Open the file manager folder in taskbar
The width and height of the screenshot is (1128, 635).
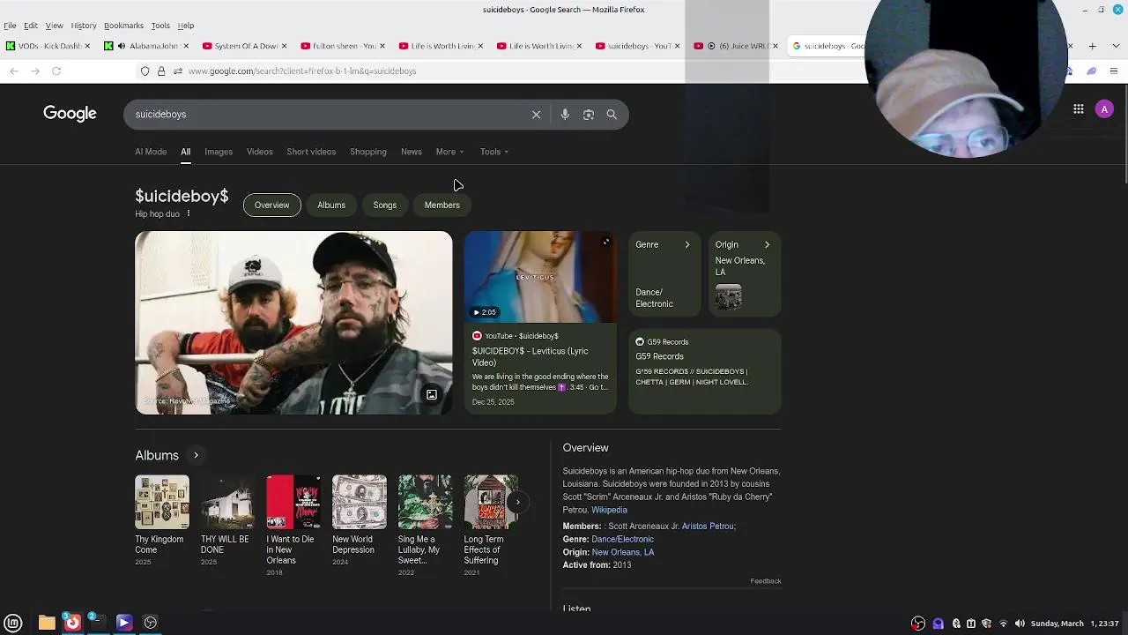47,623
